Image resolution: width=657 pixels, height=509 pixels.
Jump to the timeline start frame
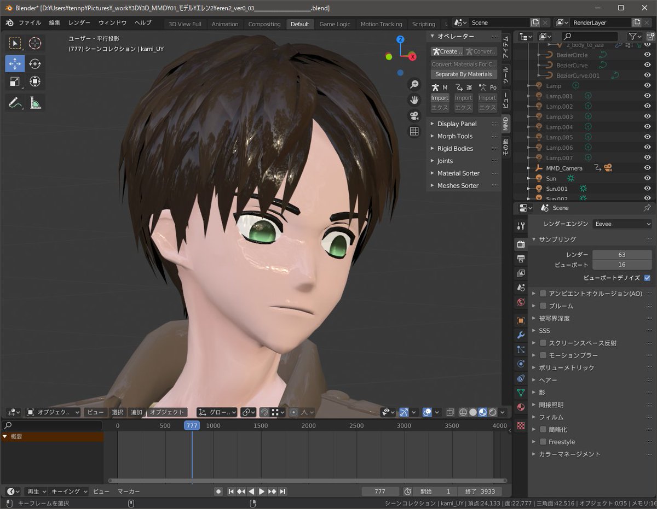click(x=231, y=492)
